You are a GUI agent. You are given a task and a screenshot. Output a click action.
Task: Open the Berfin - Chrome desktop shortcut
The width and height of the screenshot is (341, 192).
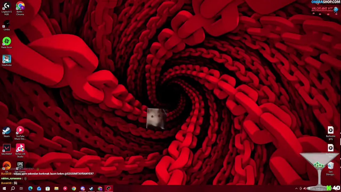click(x=20, y=9)
